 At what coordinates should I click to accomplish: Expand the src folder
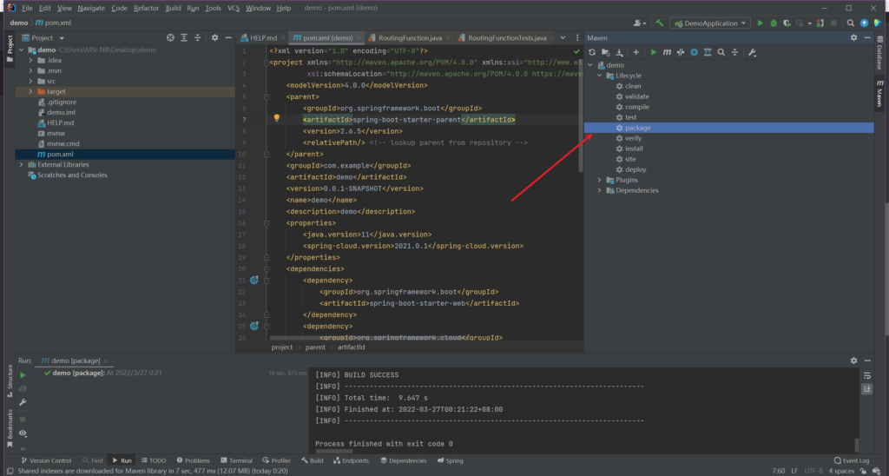tap(30, 81)
